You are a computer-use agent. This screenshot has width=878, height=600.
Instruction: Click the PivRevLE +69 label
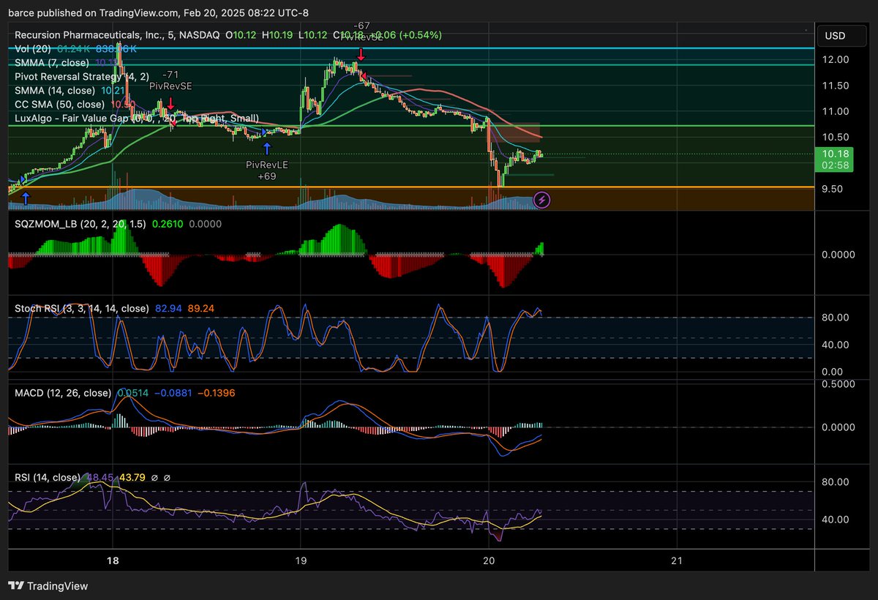pos(267,171)
